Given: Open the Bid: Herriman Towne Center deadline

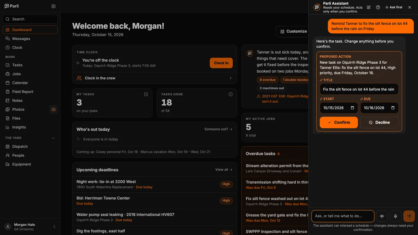Looking at the screenshot, I should (x=155, y=201).
